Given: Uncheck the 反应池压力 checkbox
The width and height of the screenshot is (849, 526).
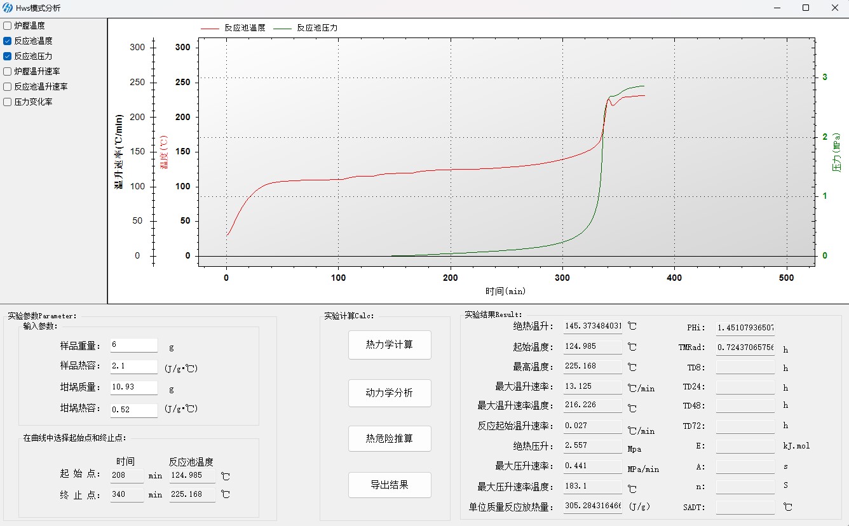Looking at the screenshot, I should coord(8,57).
